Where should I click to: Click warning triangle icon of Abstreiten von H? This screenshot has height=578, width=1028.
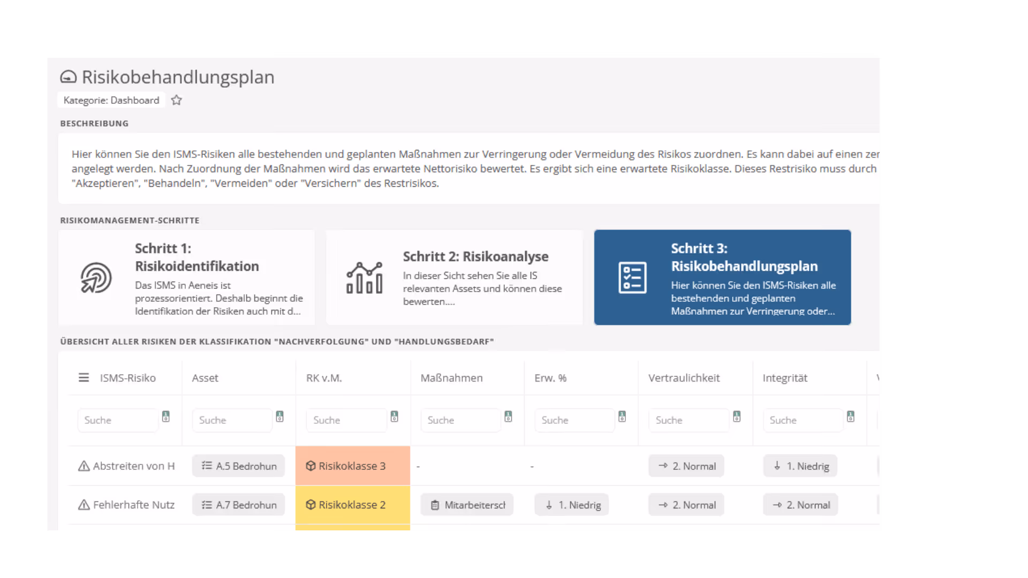point(84,466)
